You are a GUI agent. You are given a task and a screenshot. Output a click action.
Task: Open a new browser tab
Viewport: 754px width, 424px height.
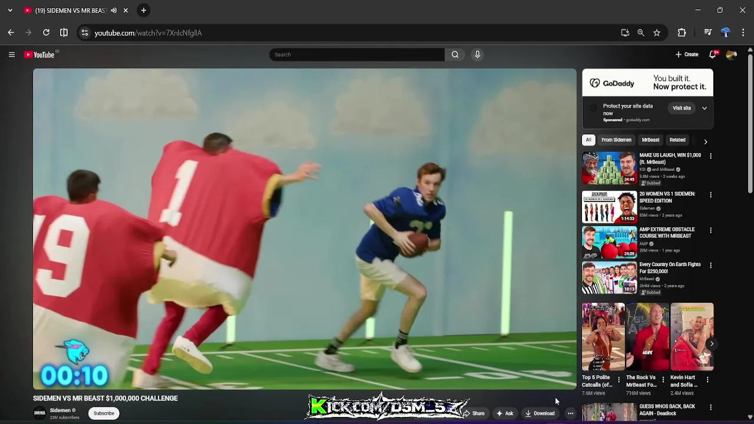coord(144,11)
